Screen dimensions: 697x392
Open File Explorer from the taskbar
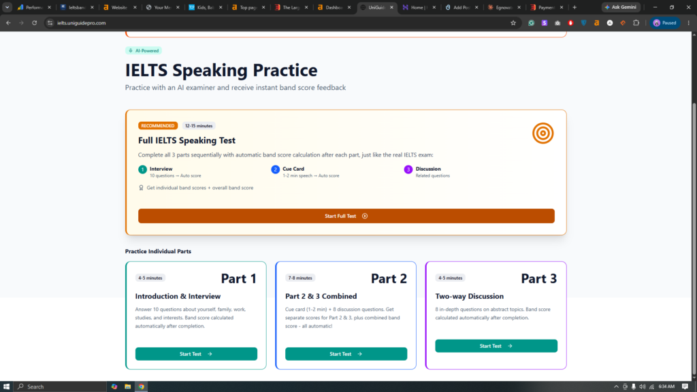click(127, 387)
